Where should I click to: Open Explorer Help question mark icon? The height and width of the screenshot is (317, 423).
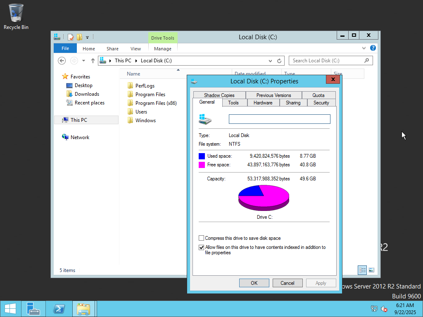373,48
